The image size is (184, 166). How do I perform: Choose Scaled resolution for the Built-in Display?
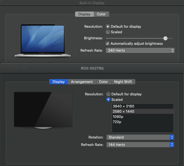point(108,32)
